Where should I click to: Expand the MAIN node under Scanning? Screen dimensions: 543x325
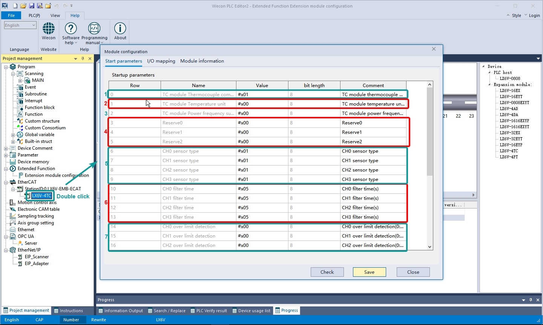click(x=20, y=80)
